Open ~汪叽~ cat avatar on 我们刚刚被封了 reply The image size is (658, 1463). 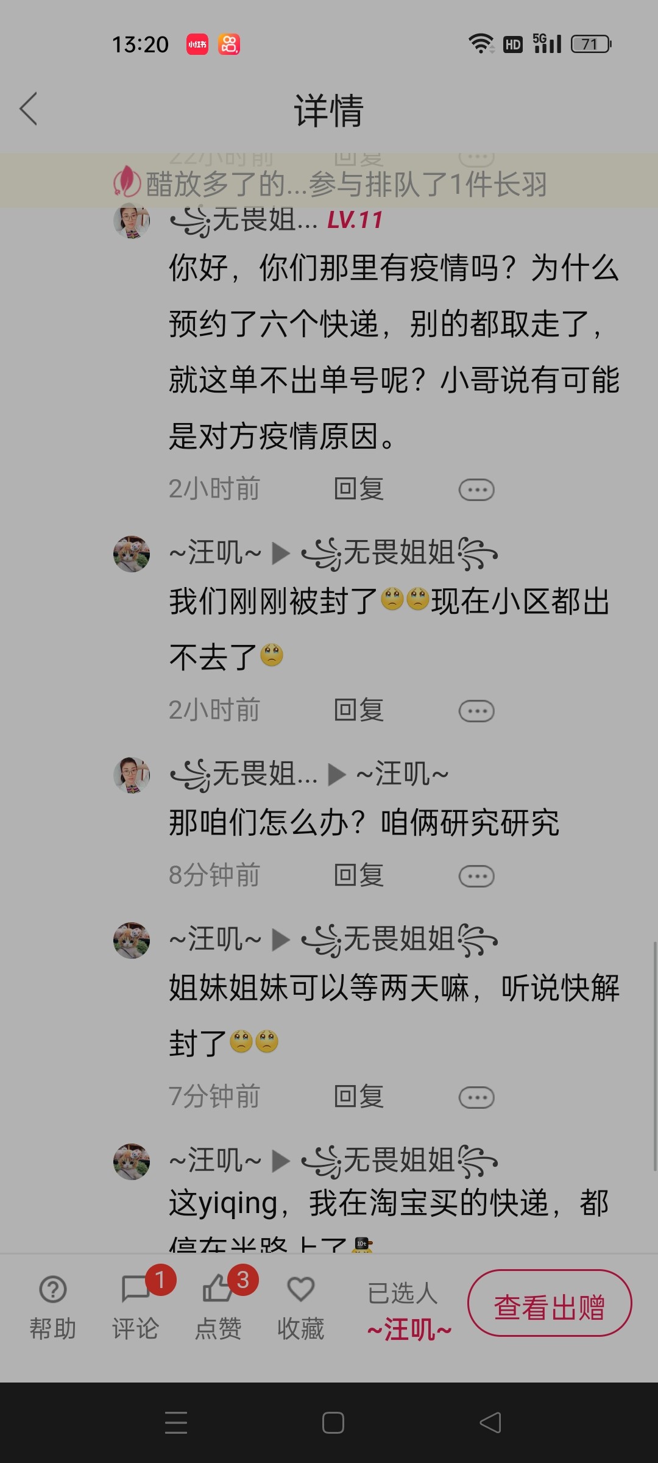click(x=132, y=554)
